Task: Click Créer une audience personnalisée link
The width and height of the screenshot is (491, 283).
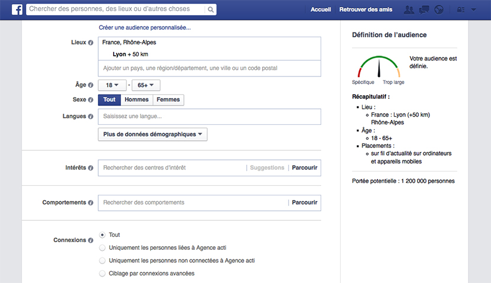Action: click(144, 28)
